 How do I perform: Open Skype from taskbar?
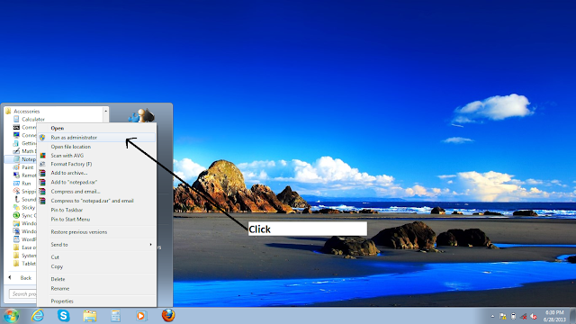click(x=64, y=316)
